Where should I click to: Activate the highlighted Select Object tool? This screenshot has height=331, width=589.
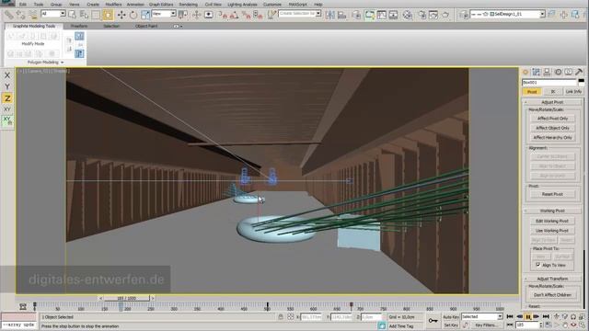pos(108,15)
